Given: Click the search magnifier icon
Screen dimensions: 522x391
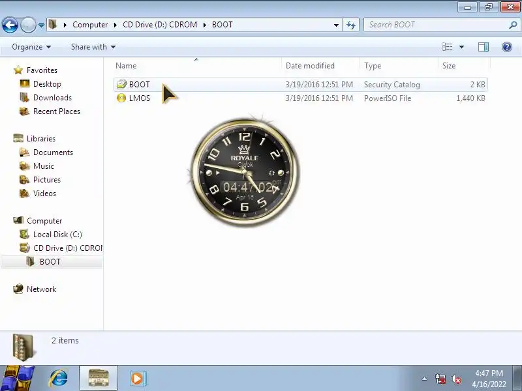Looking at the screenshot, I should tap(513, 25).
